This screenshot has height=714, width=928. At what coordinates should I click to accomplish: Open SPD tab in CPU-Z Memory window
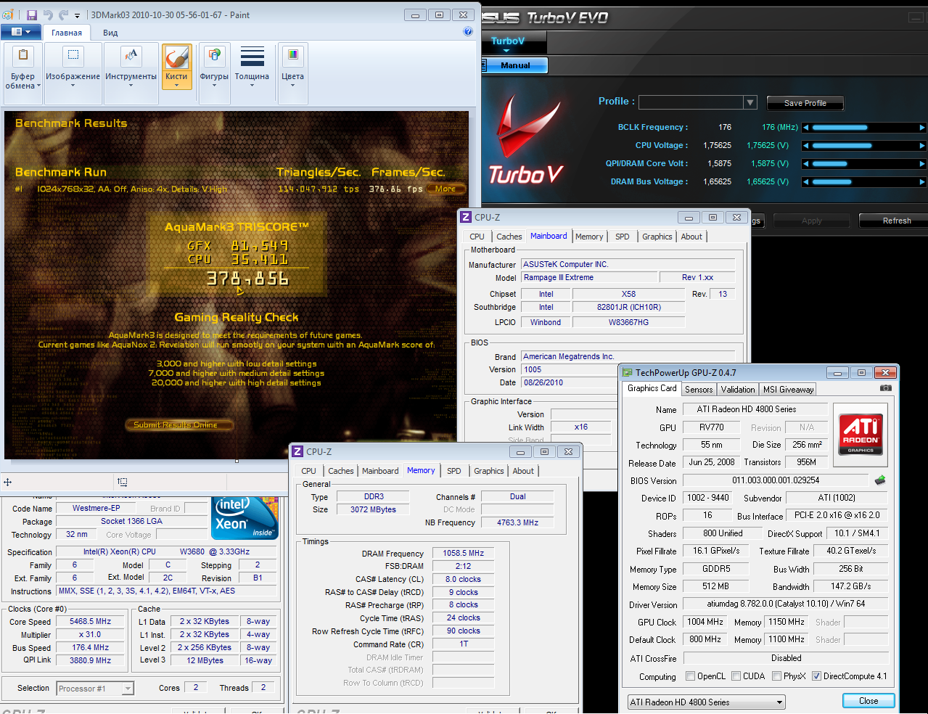pos(454,471)
